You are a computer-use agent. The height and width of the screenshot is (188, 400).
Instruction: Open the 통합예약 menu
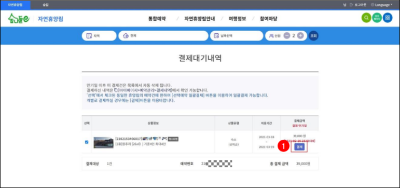click(x=157, y=19)
